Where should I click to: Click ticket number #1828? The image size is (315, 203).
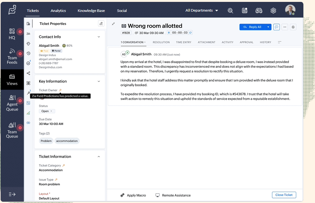tap(126, 33)
